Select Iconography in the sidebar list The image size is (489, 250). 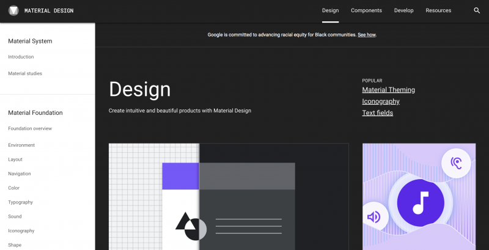click(21, 231)
